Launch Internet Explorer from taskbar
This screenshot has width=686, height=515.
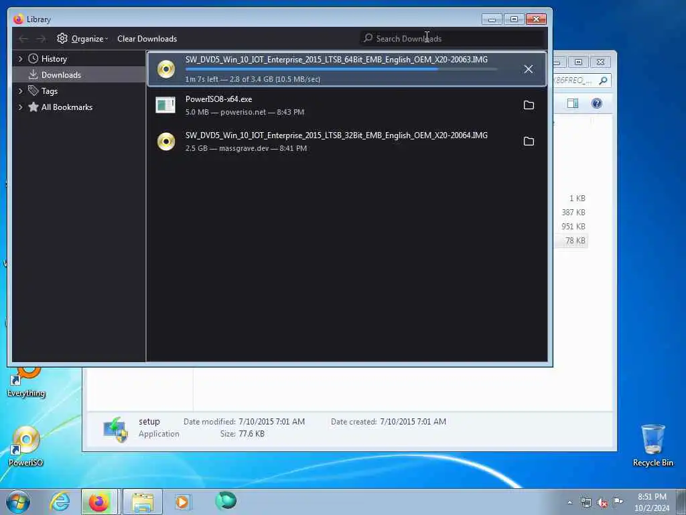point(60,502)
